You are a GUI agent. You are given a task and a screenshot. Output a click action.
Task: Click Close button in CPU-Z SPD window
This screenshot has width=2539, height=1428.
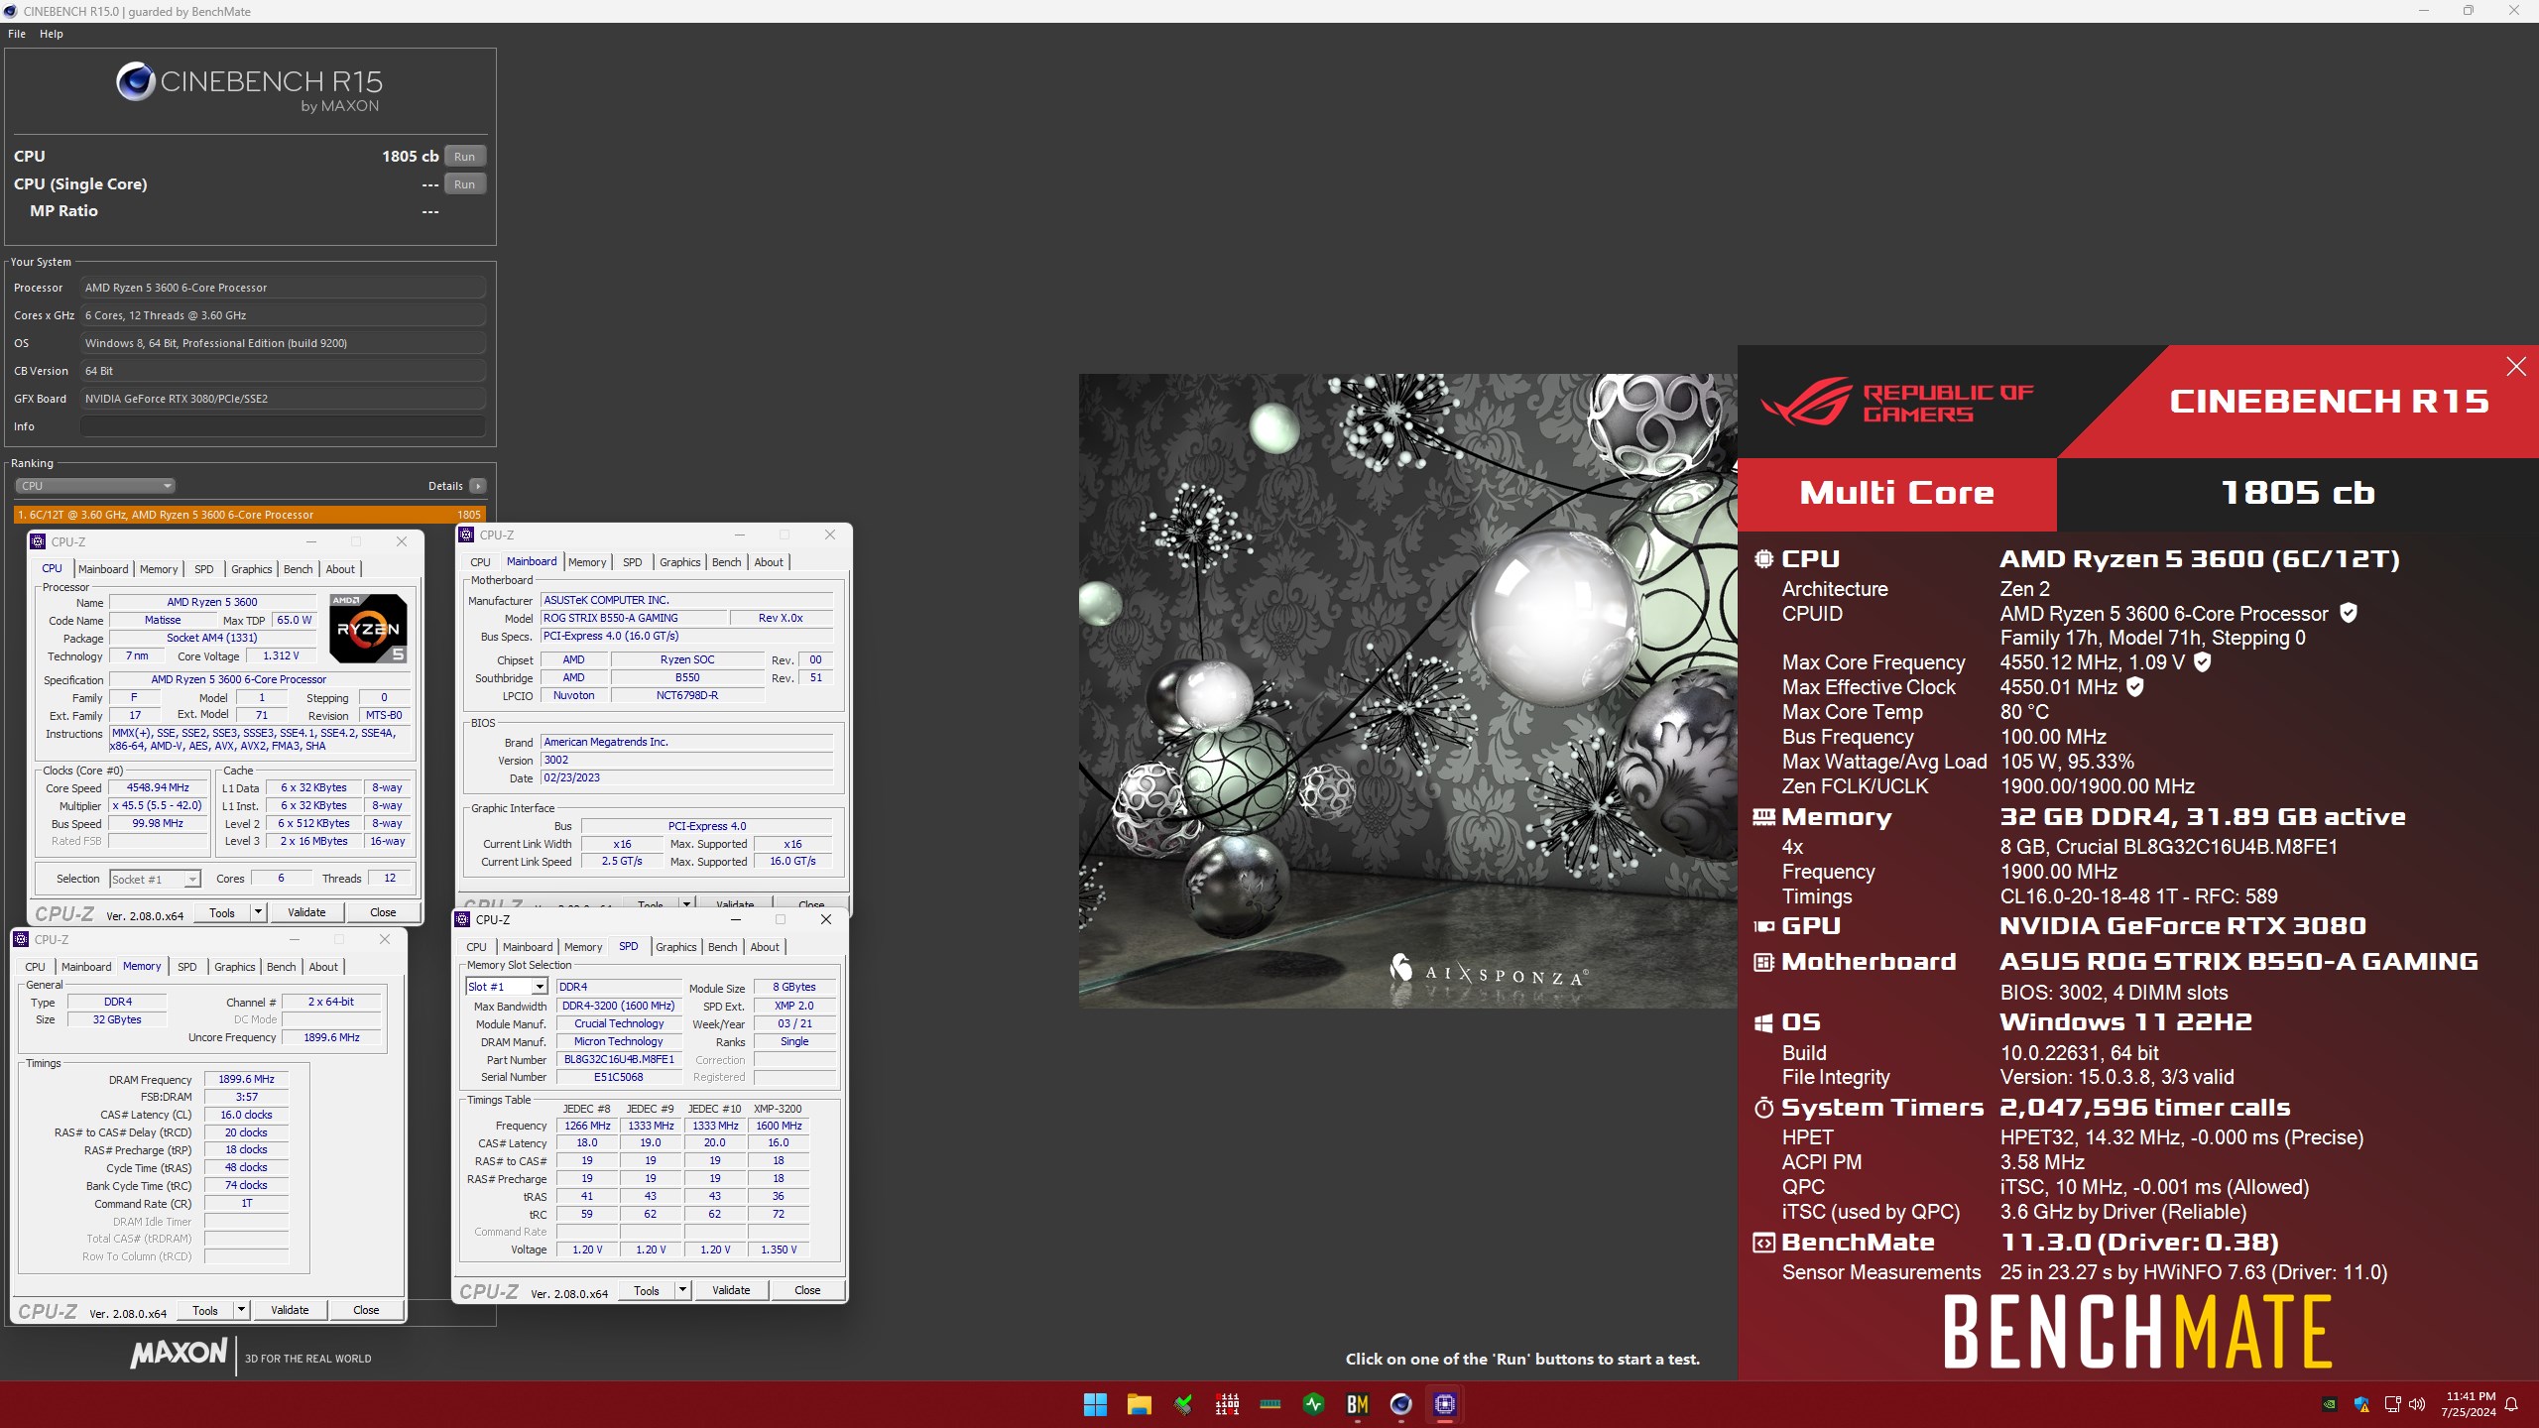807,1290
